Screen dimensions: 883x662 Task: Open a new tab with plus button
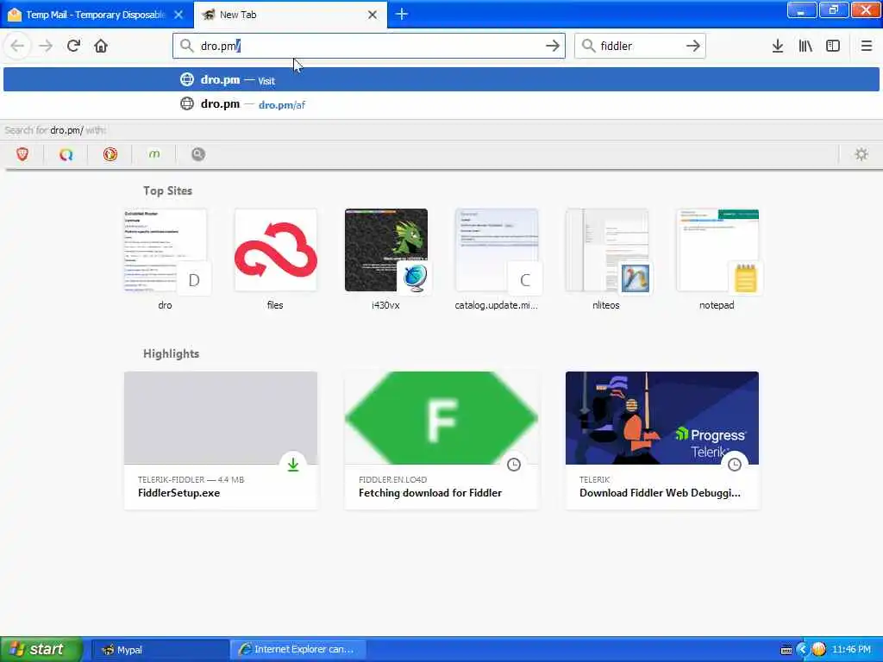click(x=402, y=14)
